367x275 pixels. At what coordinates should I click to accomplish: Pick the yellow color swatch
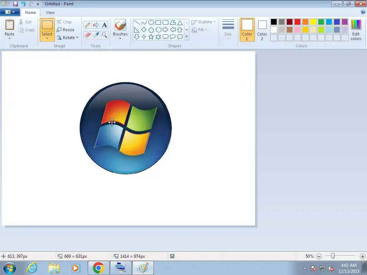[x=313, y=22]
